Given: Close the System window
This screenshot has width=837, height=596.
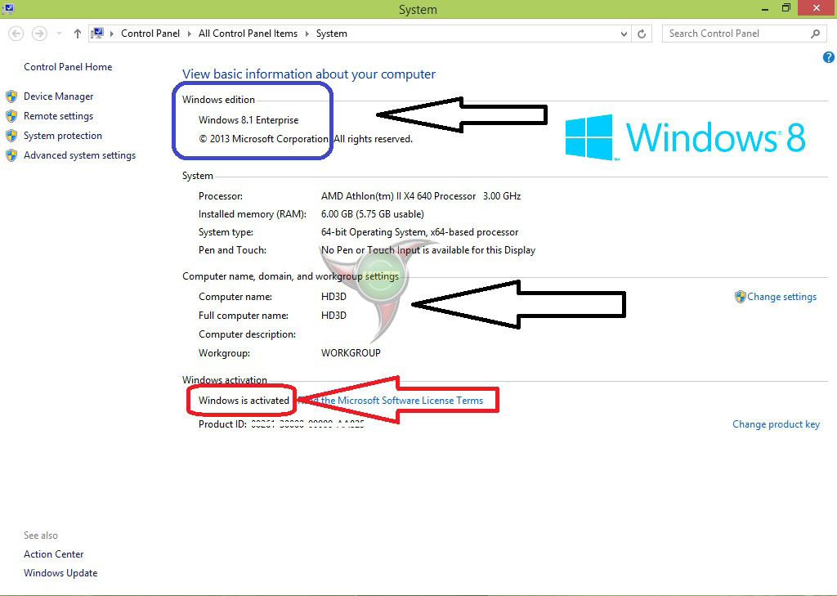Looking at the screenshot, I should pyautogui.click(x=817, y=8).
